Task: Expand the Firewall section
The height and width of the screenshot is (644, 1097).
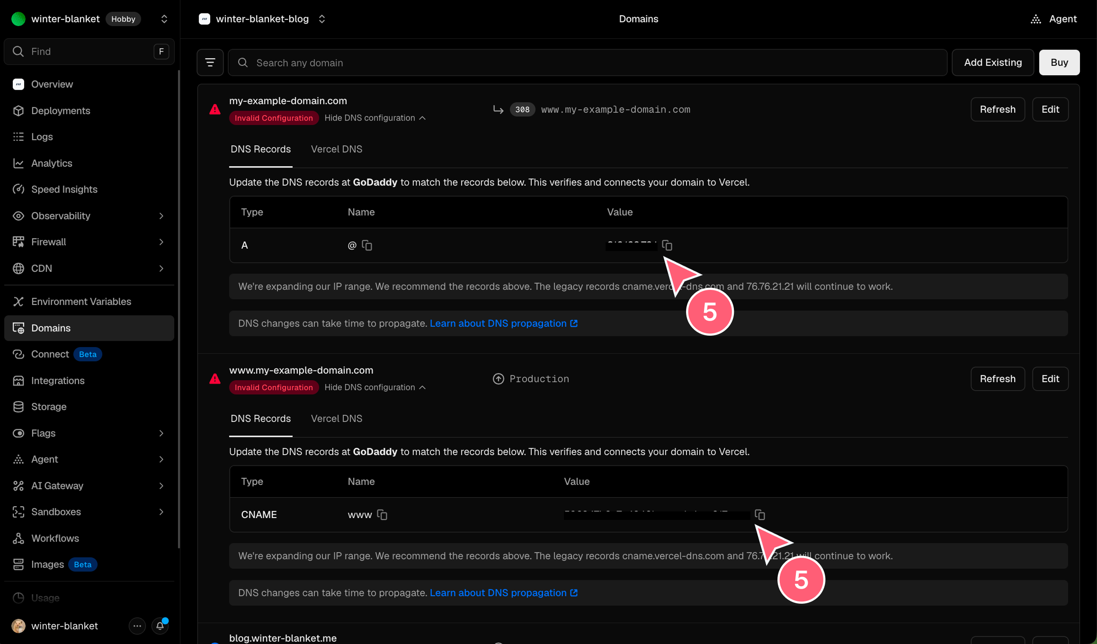Action: pos(161,242)
